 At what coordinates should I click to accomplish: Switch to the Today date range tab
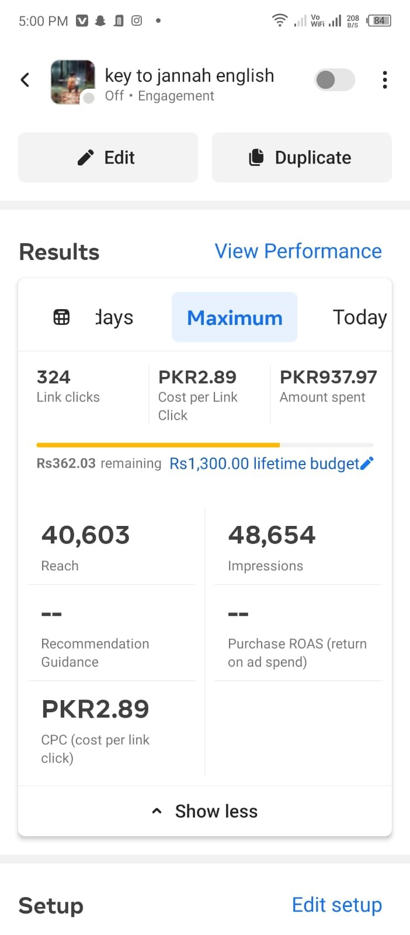coord(359,317)
